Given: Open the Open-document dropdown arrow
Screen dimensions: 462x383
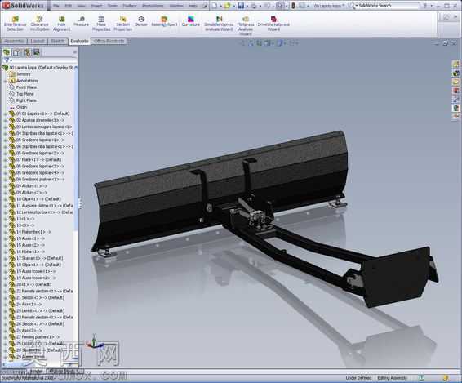Looking at the screenshot, I should click(233, 6).
